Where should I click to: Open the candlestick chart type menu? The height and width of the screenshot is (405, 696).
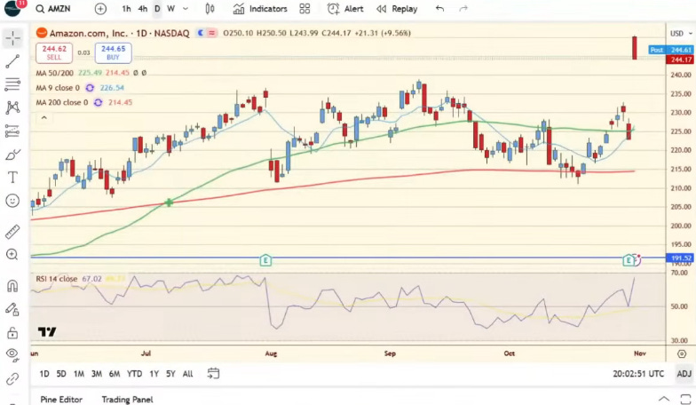point(210,9)
